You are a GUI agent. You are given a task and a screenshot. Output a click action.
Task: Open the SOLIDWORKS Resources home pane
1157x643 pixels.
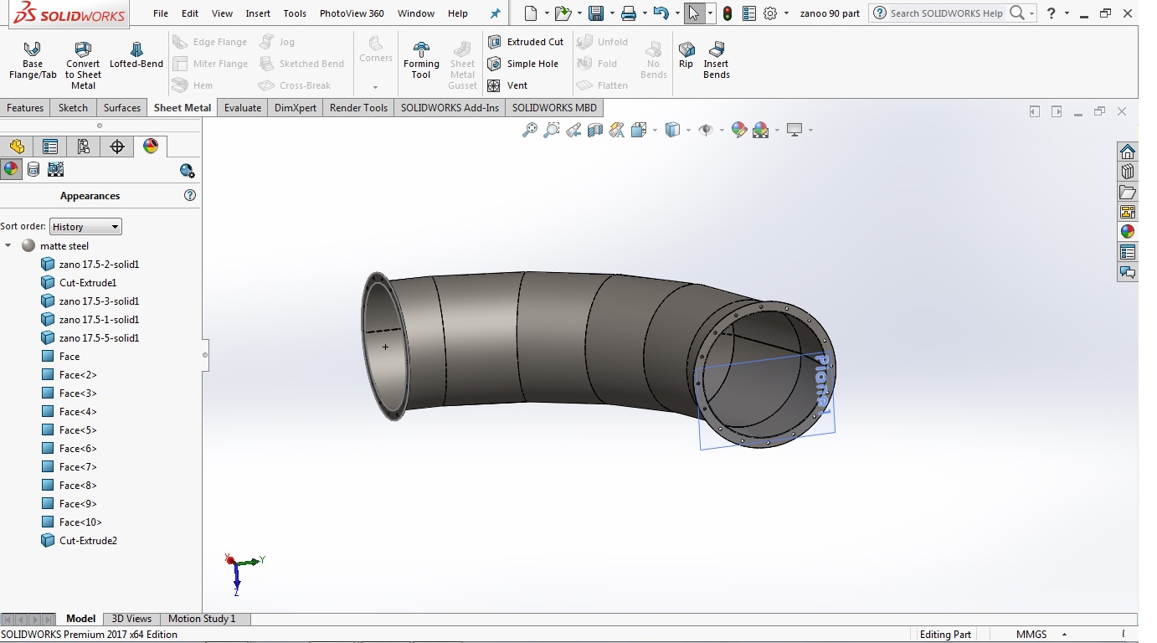click(x=1128, y=152)
